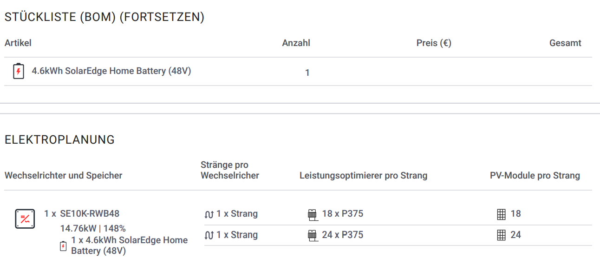
Task: Click the Artikel column header
Action: 18,43
